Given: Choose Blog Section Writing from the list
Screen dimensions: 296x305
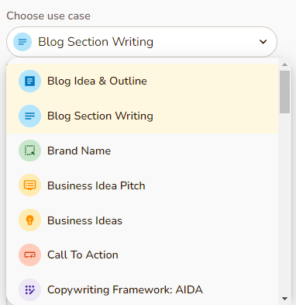Looking at the screenshot, I should [x=142, y=116].
